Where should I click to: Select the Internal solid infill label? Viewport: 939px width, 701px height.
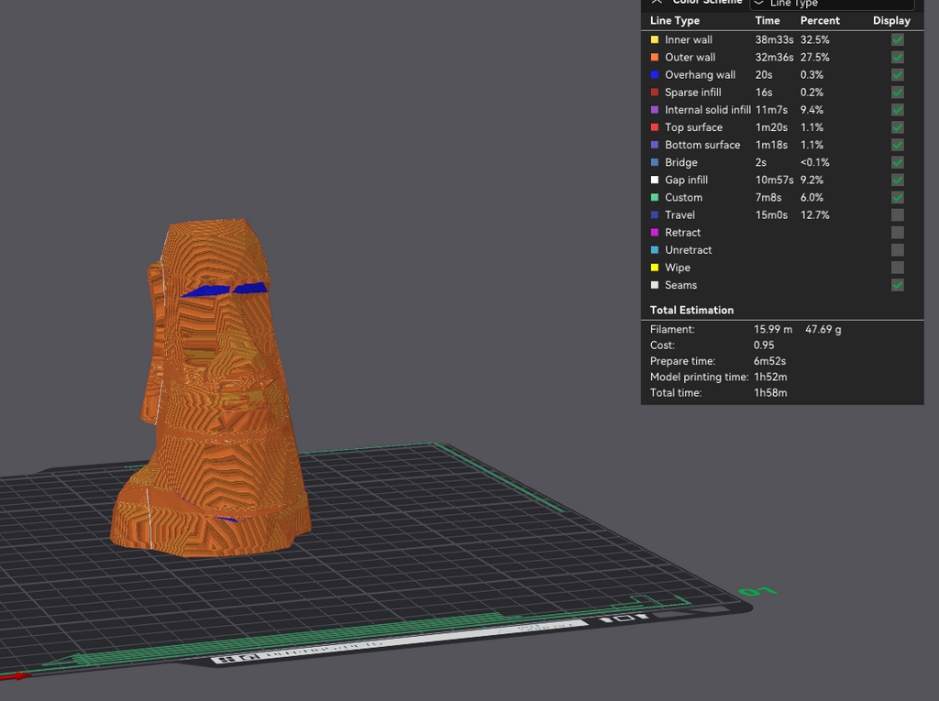click(x=708, y=110)
